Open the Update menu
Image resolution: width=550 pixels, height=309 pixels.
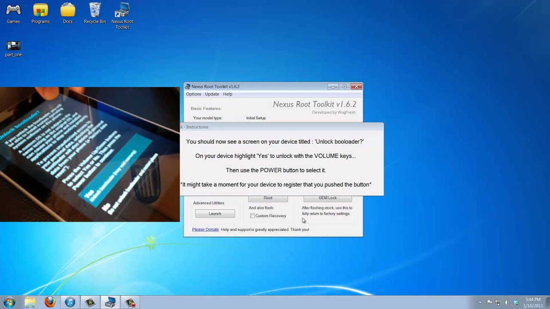pos(212,94)
